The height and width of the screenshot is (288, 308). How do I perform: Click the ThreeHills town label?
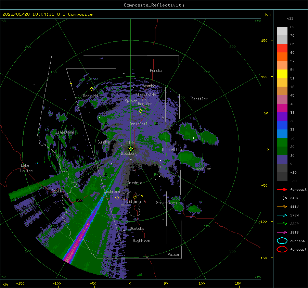171,150
